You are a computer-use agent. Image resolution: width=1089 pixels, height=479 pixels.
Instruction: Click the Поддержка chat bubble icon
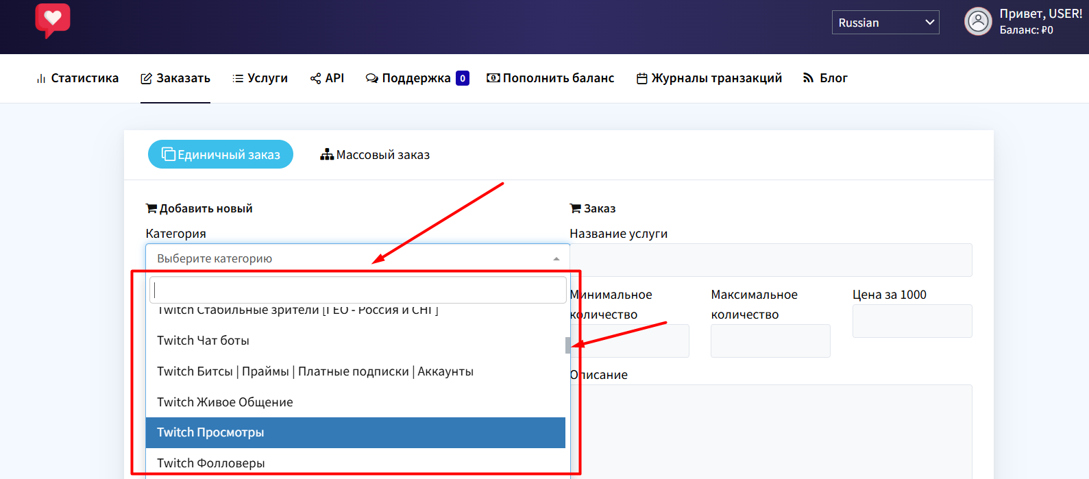pos(371,79)
